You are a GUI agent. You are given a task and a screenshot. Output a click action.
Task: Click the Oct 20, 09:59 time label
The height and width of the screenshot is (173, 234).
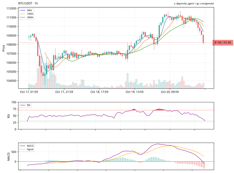coord(170,92)
